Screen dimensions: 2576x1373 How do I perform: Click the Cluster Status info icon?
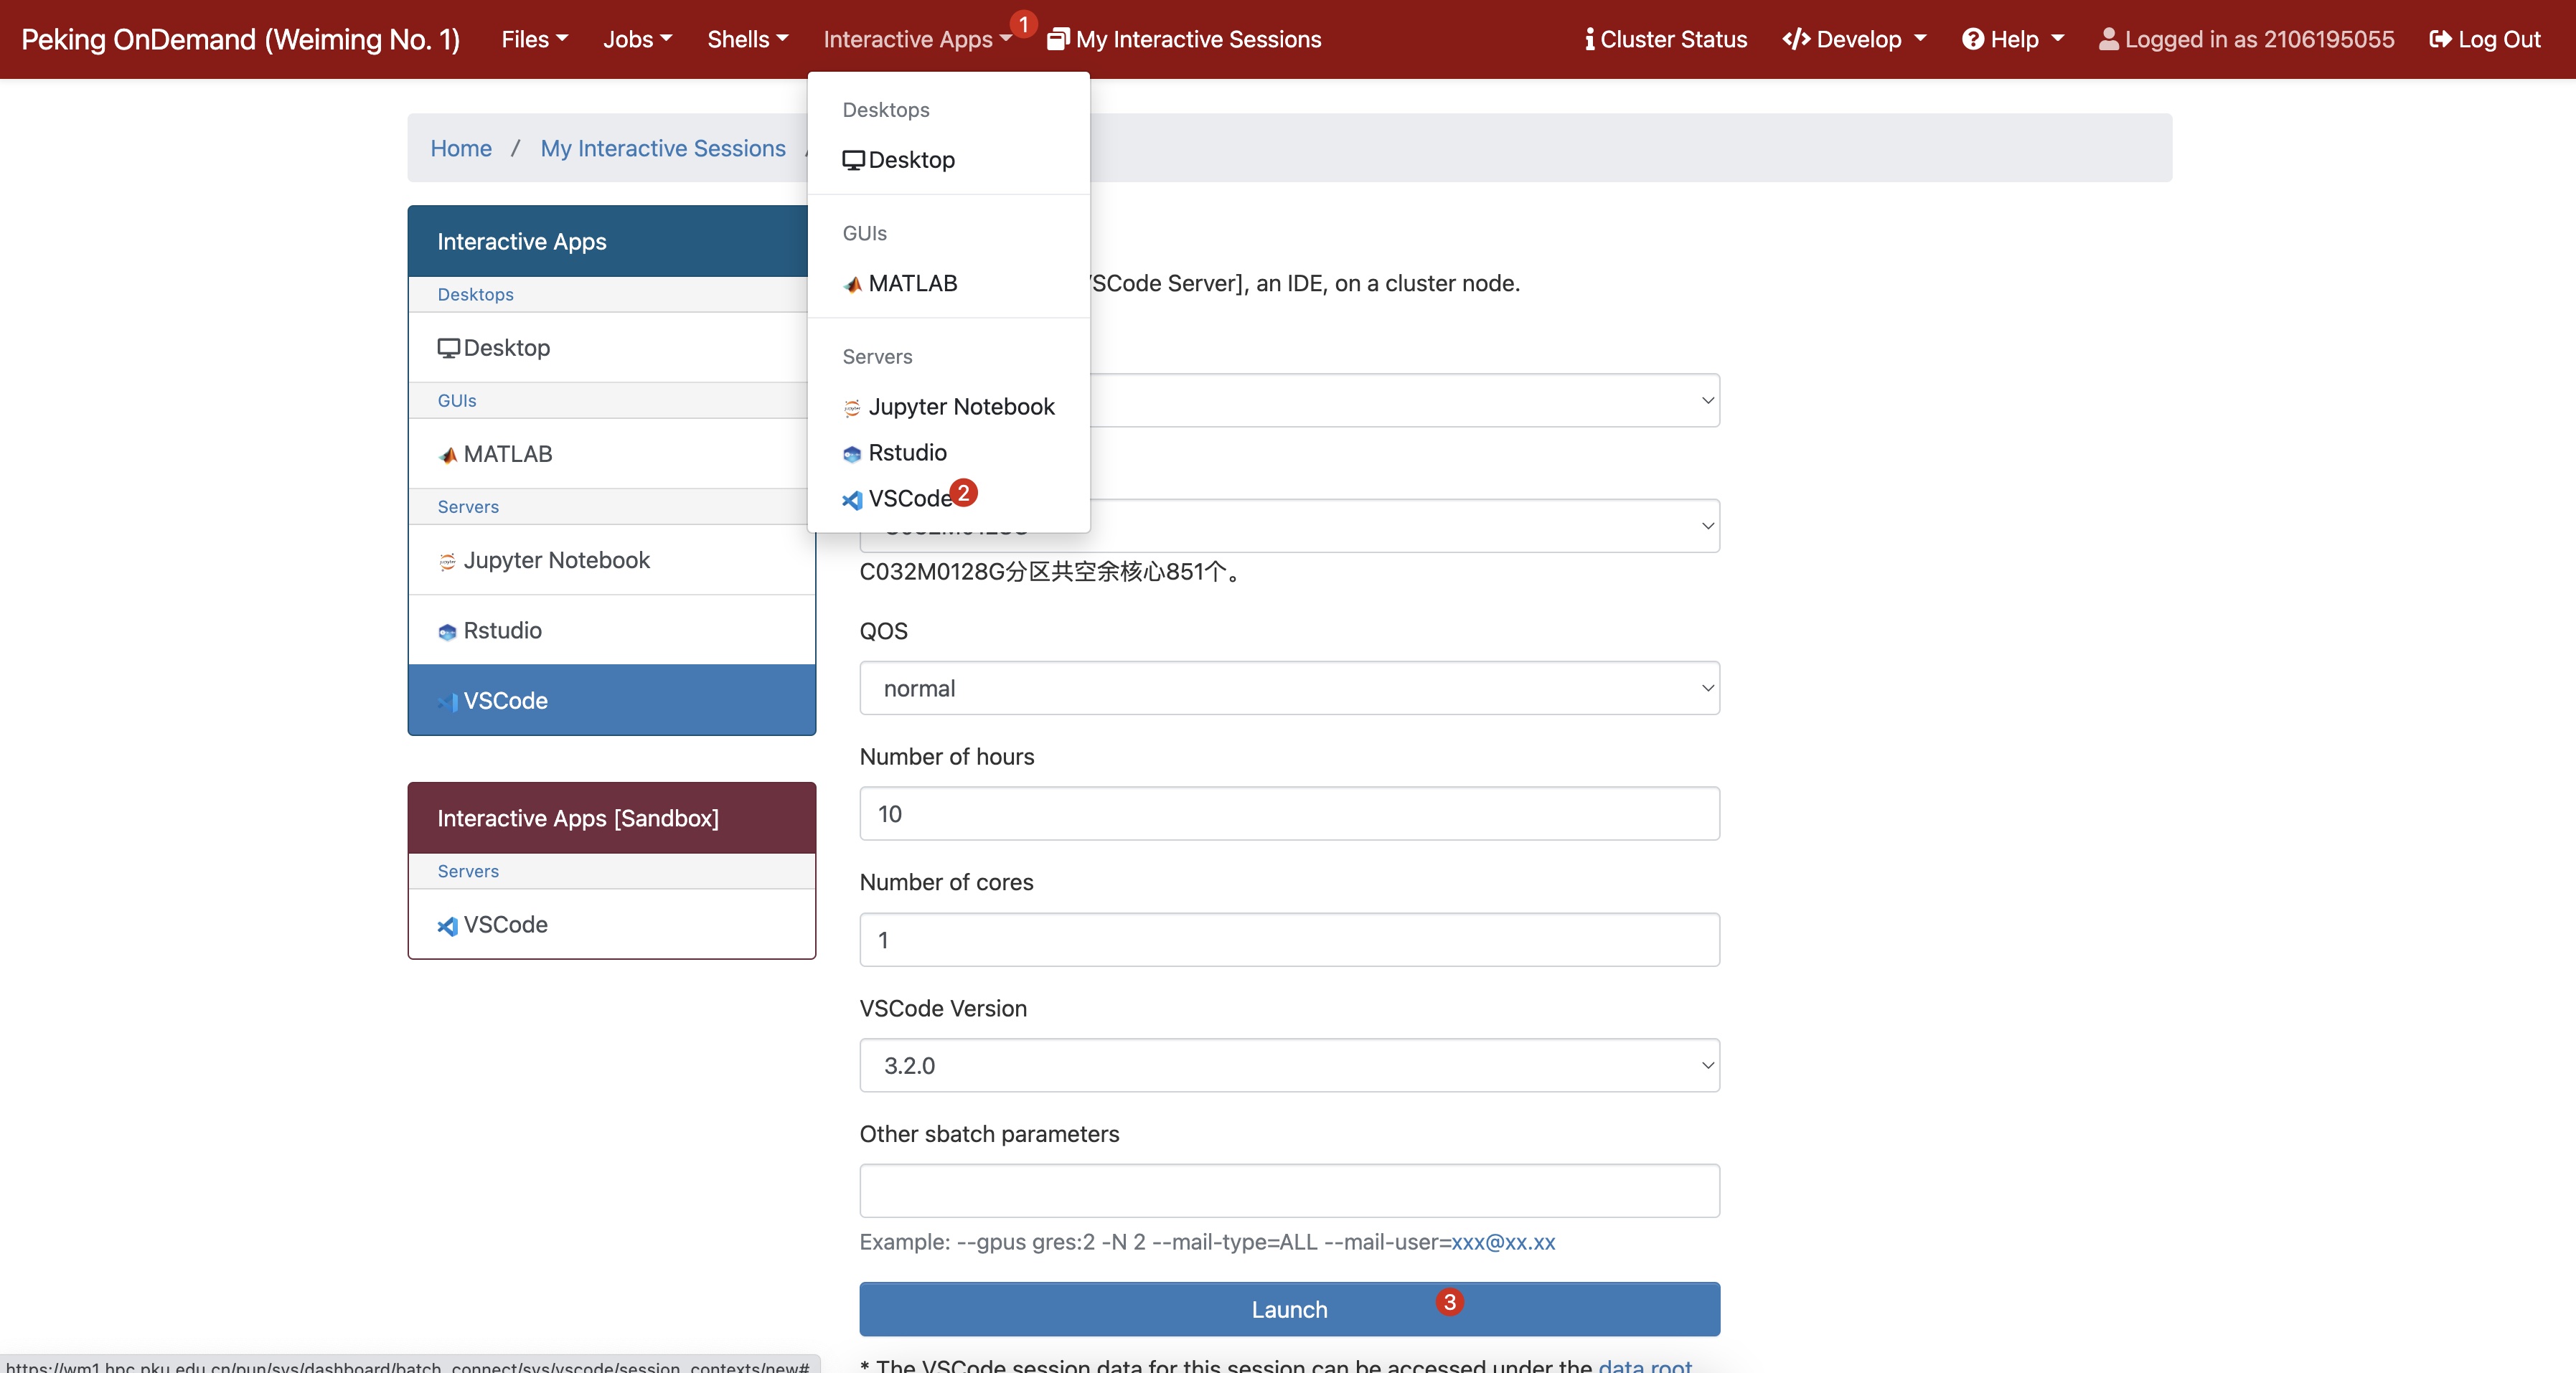pyautogui.click(x=1590, y=39)
